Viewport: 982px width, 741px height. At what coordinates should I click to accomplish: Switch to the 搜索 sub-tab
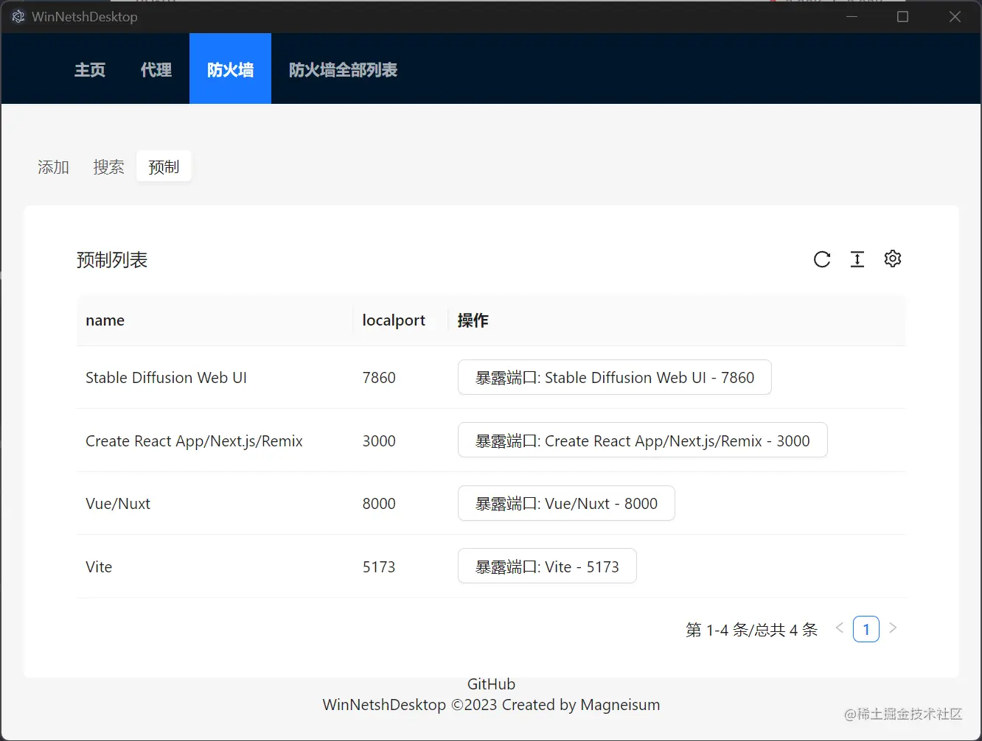pos(108,167)
